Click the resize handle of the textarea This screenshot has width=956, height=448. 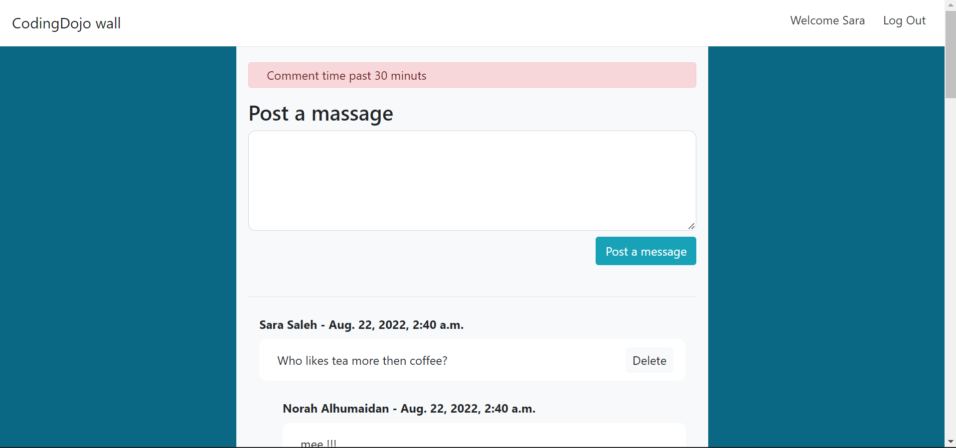coord(691,226)
